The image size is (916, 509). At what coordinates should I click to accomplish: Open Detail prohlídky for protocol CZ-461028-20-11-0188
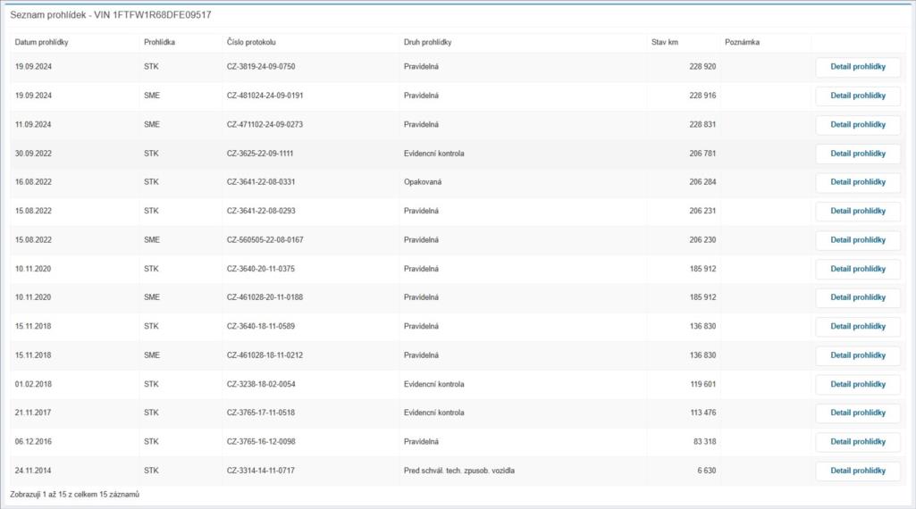pyautogui.click(x=857, y=297)
